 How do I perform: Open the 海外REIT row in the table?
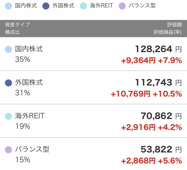coord(93,121)
